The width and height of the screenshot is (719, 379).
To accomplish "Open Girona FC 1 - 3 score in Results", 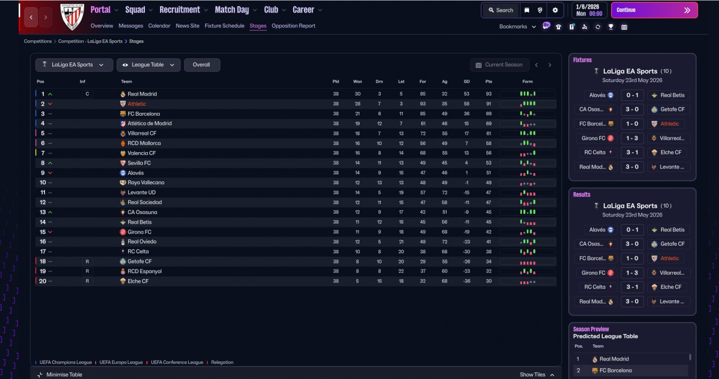I will pyautogui.click(x=632, y=273).
